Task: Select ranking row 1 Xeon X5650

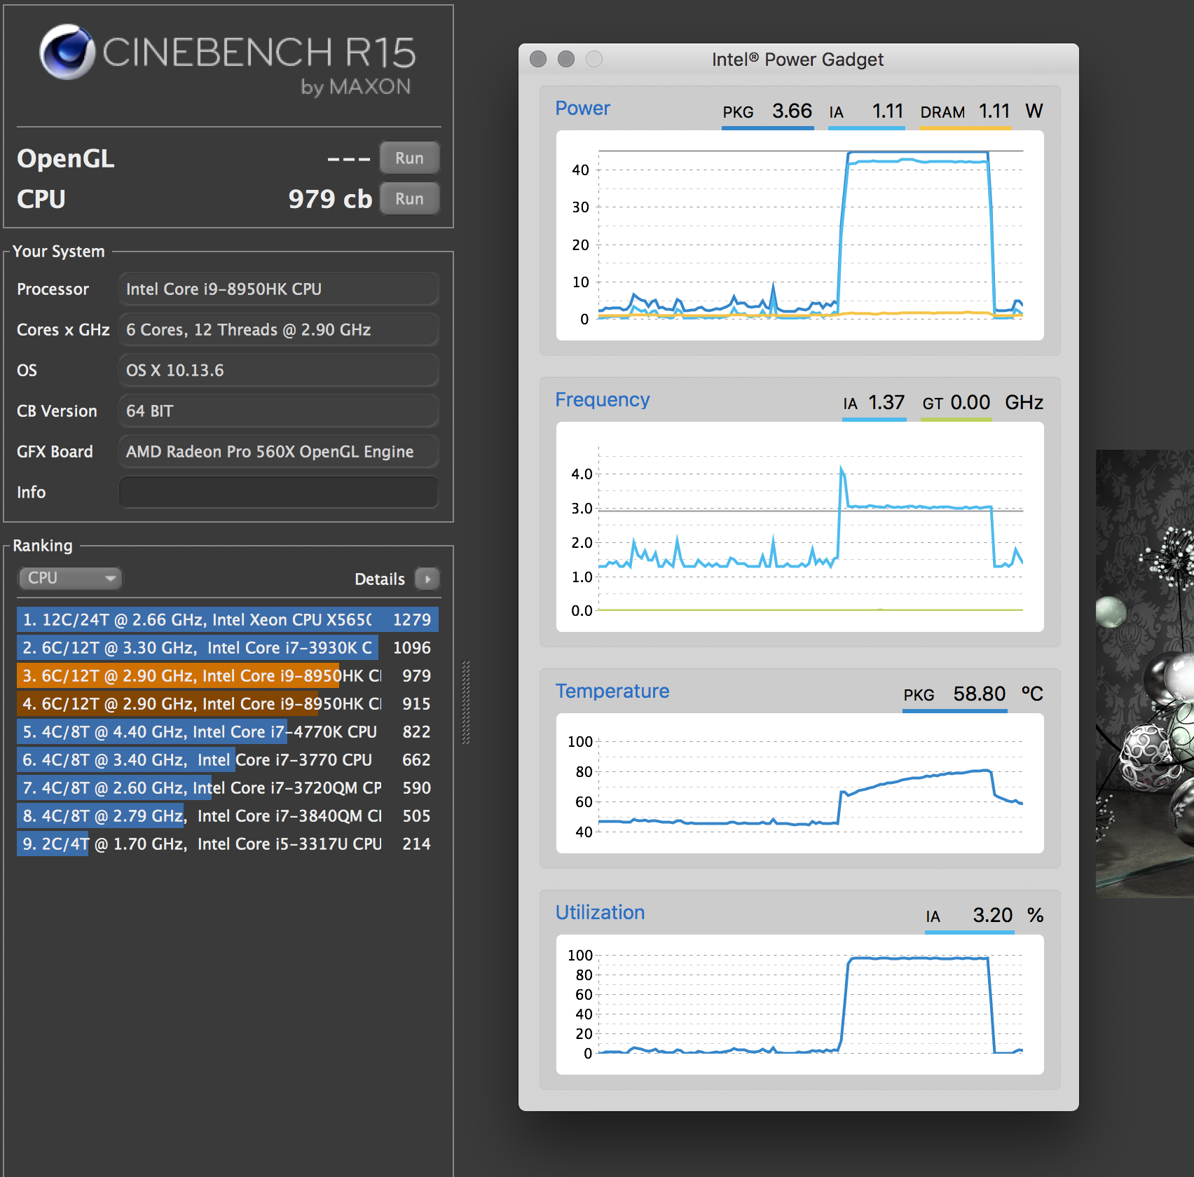Action: tap(228, 619)
